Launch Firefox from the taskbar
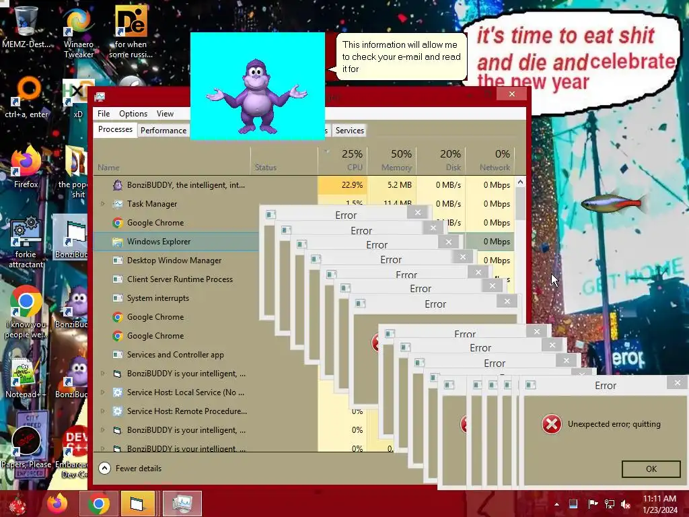689x517 pixels. [57, 504]
